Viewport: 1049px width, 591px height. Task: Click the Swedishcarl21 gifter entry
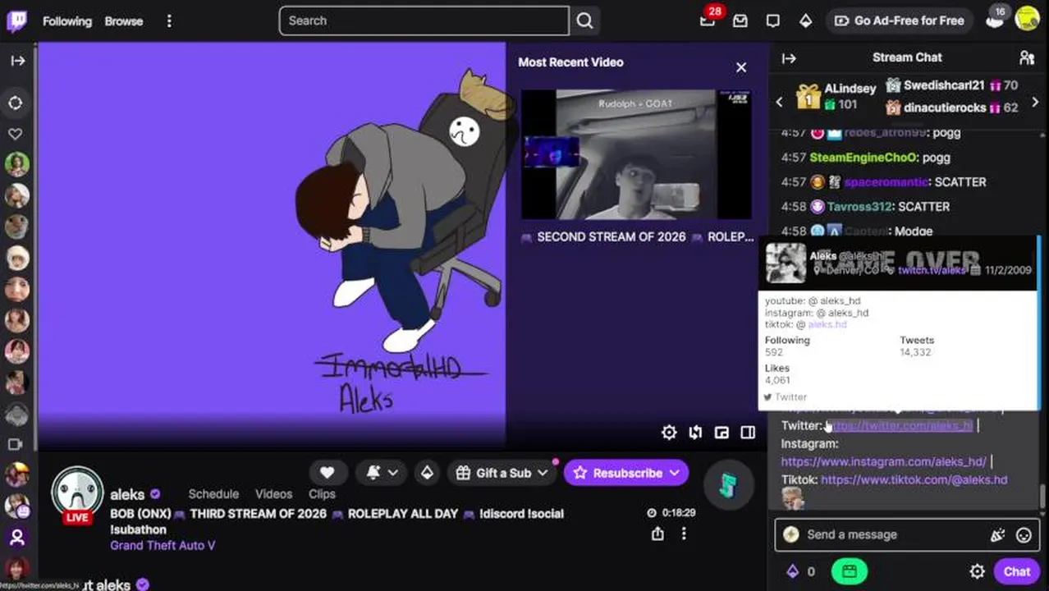[952, 85]
